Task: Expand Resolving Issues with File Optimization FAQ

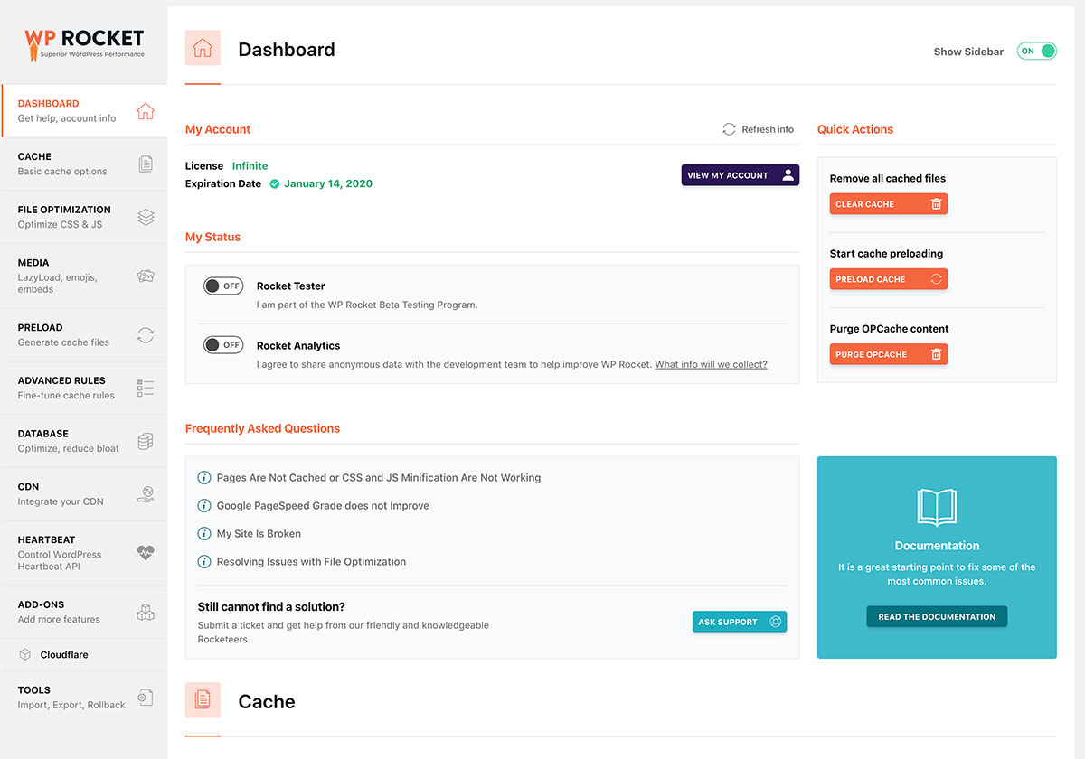Action: [311, 562]
